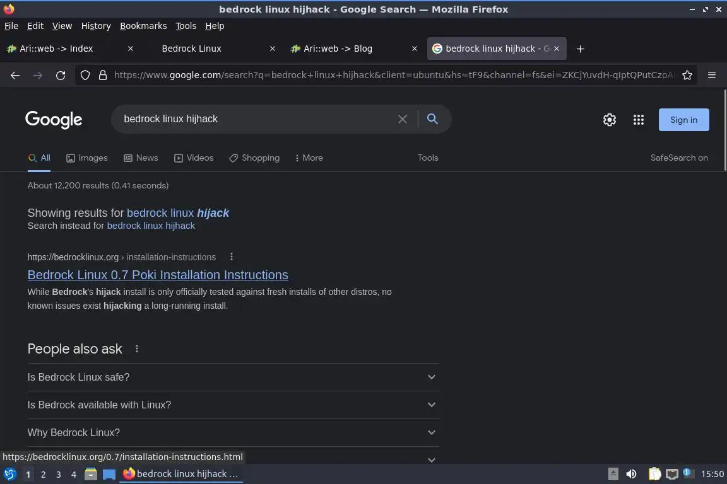Open the Firefox hamburger menu
Image resolution: width=727 pixels, height=484 pixels.
(x=712, y=75)
